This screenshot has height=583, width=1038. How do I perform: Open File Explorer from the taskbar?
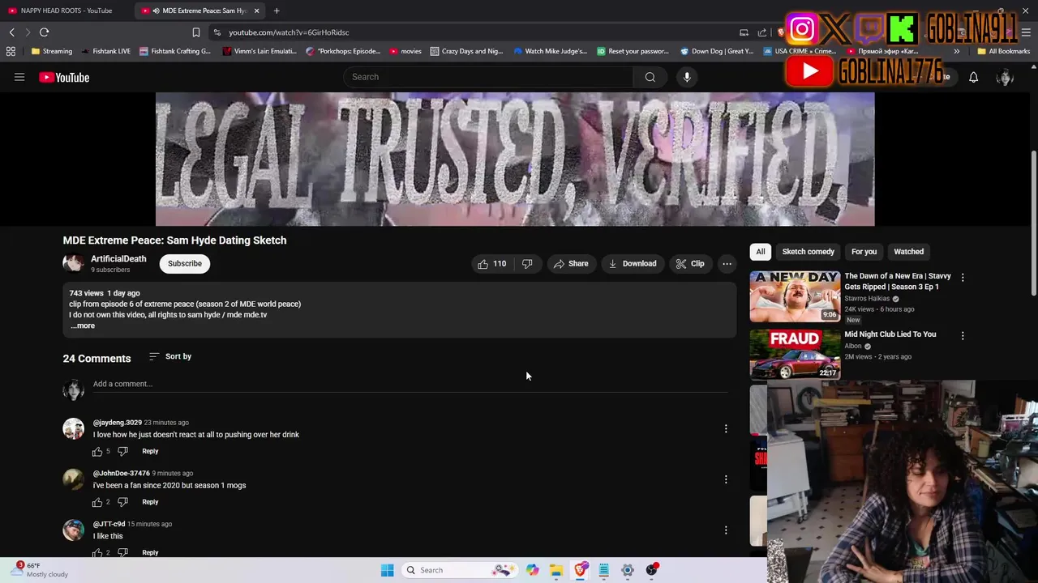point(556,570)
